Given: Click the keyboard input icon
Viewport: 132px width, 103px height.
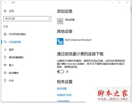Looking at the screenshot, I should pos(5,65).
